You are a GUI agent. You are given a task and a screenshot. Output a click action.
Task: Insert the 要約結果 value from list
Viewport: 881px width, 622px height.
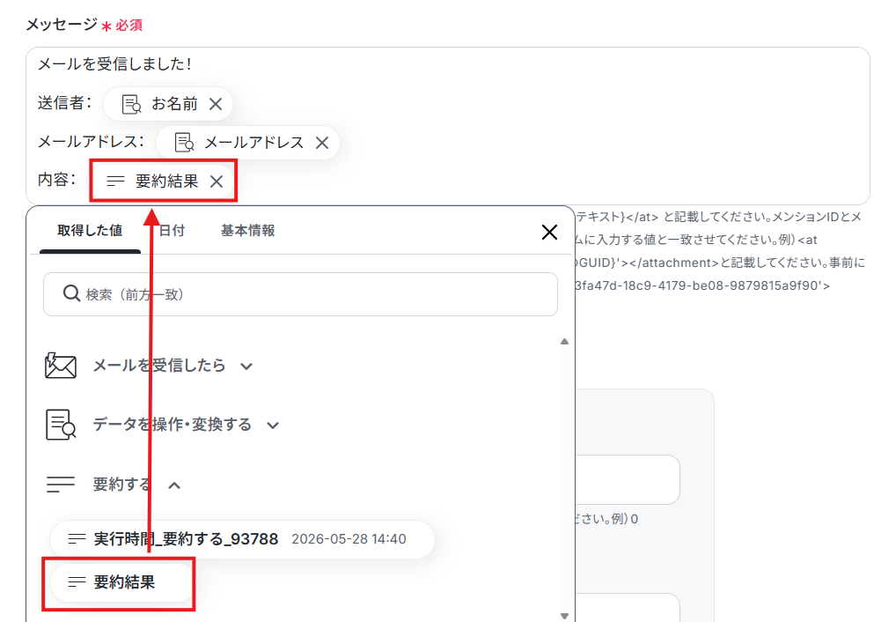click(x=121, y=582)
